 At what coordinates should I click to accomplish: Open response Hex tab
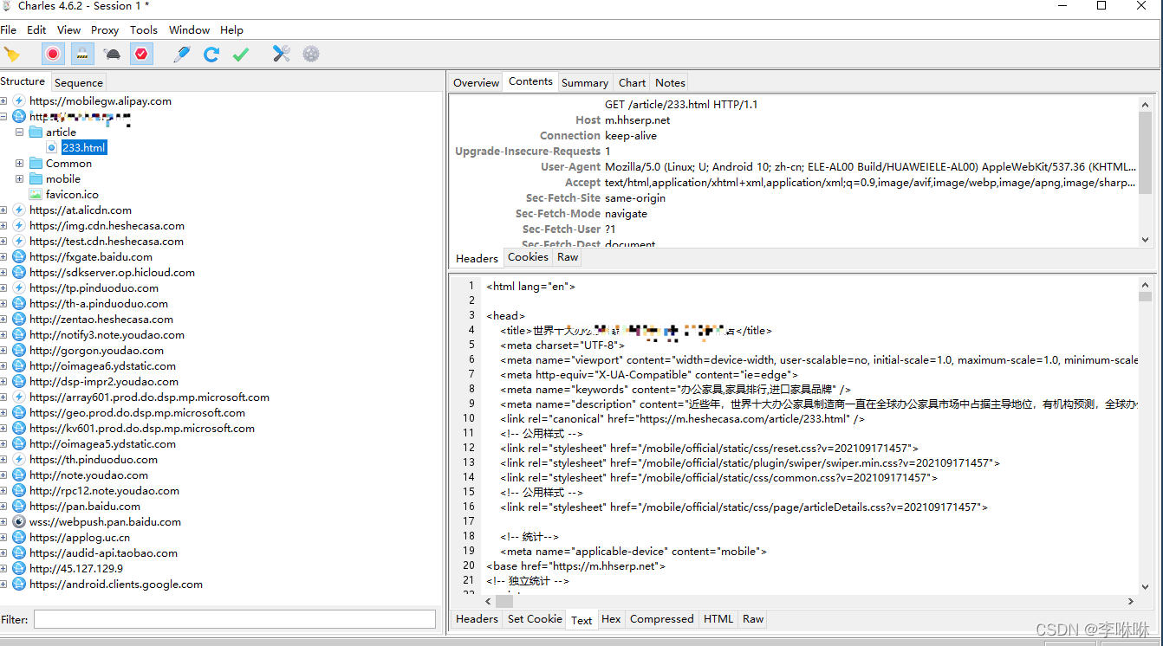pos(611,618)
